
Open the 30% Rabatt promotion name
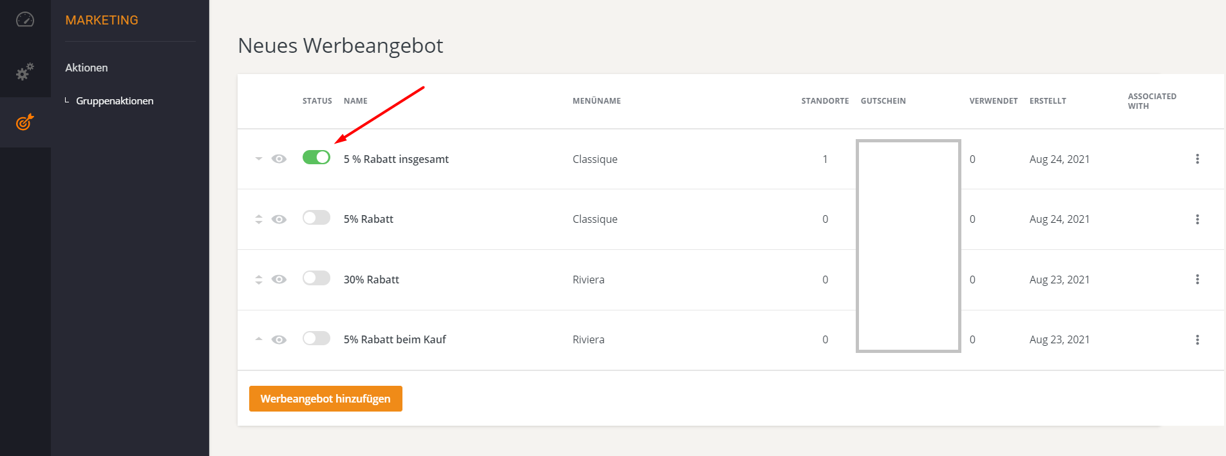[x=372, y=280]
